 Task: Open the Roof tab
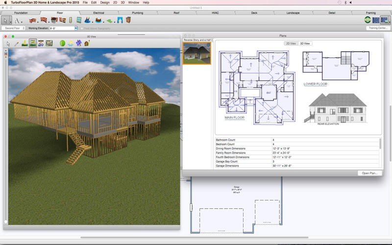pos(176,13)
